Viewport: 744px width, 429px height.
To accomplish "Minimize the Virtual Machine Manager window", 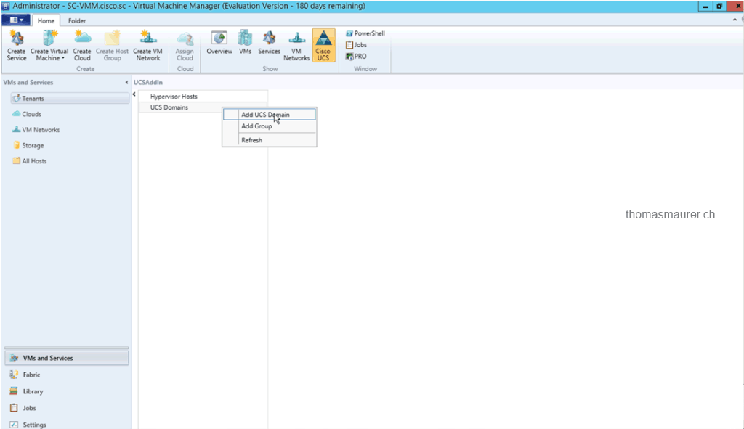I will (x=705, y=6).
